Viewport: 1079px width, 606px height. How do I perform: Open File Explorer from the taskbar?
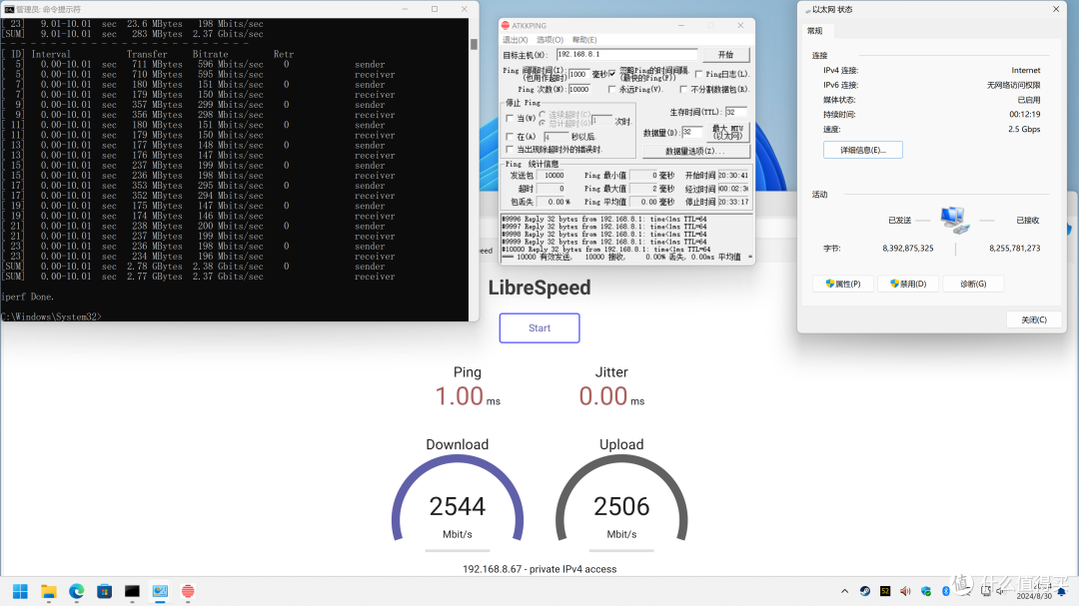coord(48,592)
